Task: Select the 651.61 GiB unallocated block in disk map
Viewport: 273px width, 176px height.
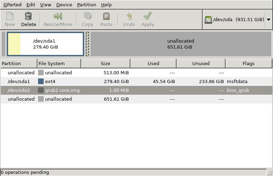Action: 181,44
